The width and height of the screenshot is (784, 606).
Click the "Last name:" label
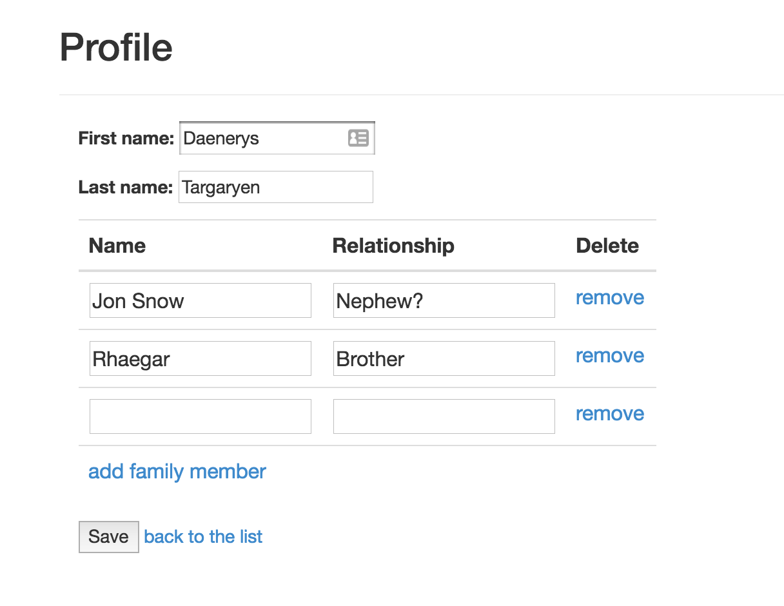126,188
